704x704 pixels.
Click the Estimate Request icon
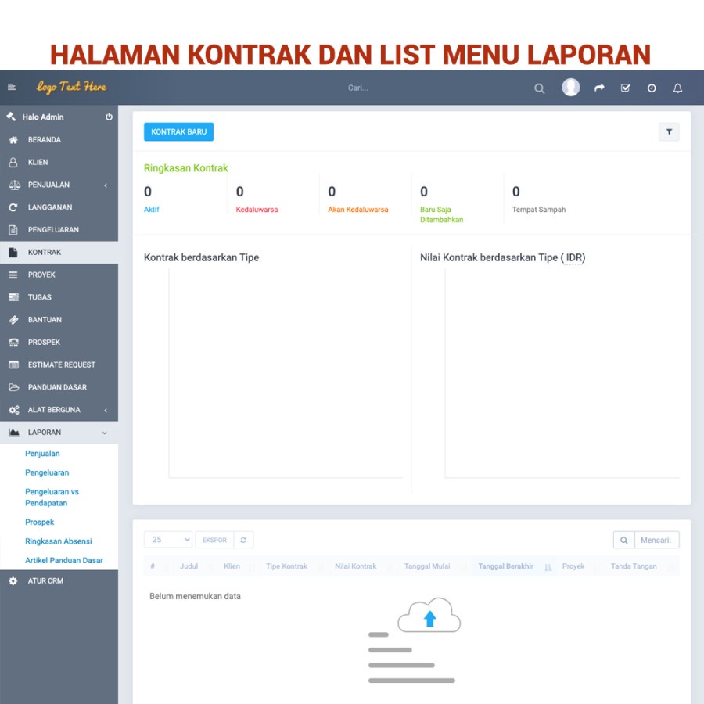[13, 365]
